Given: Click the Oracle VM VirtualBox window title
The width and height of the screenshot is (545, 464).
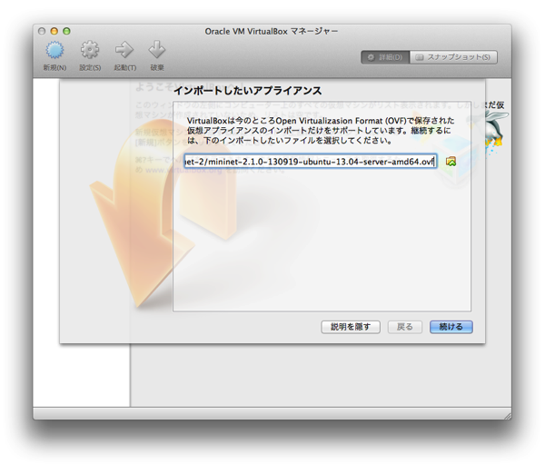Looking at the screenshot, I should click(272, 31).
